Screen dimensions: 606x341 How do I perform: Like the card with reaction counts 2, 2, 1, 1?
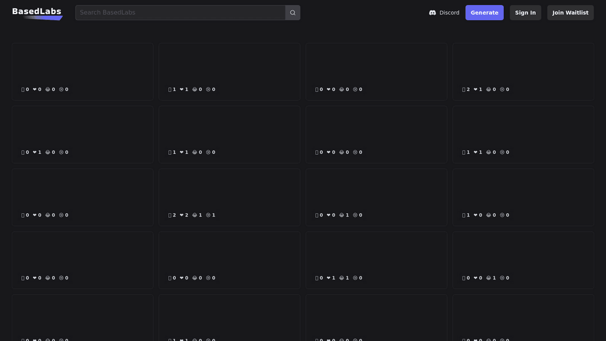[184, 215]
